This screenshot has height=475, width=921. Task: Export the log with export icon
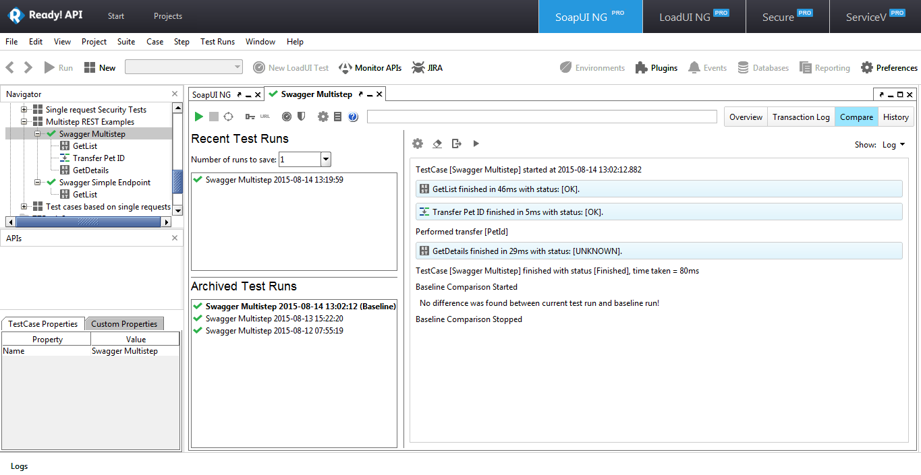pos(457,144)
